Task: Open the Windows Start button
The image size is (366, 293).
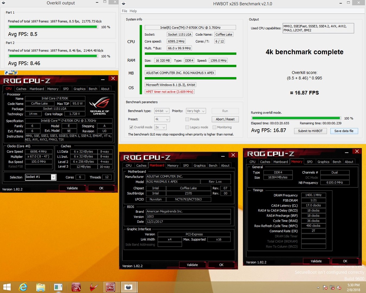Action: (7, 287)
